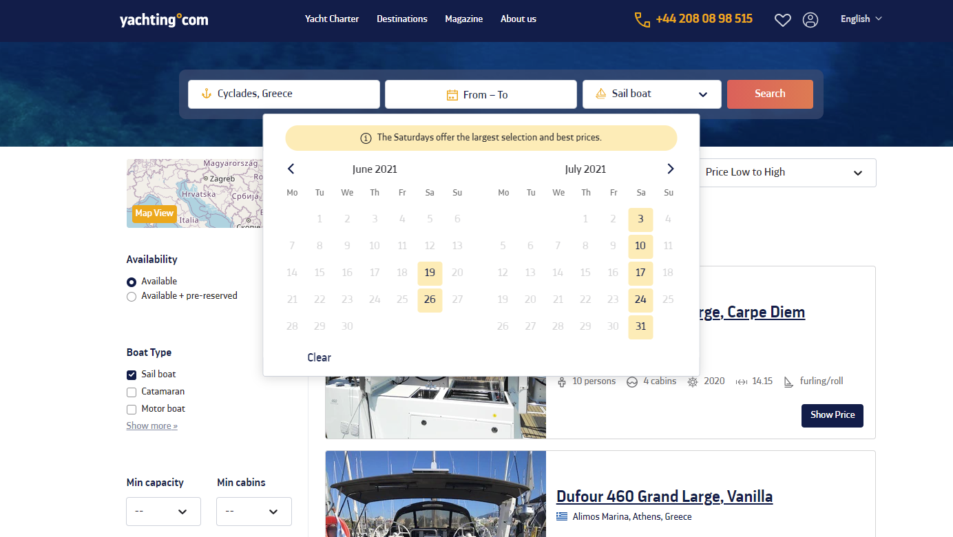Open the Magazine menu

click(463, 19)
